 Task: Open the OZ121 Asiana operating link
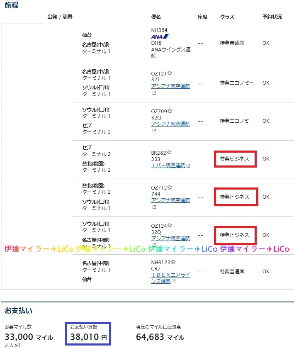(x=170, y=86)
